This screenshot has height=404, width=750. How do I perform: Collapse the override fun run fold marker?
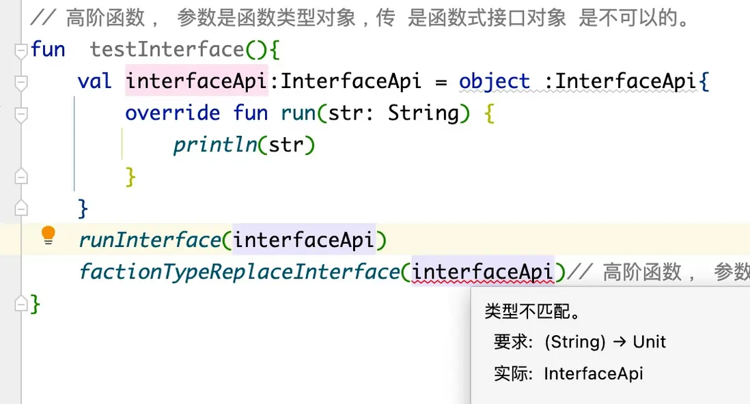(21, 114)
